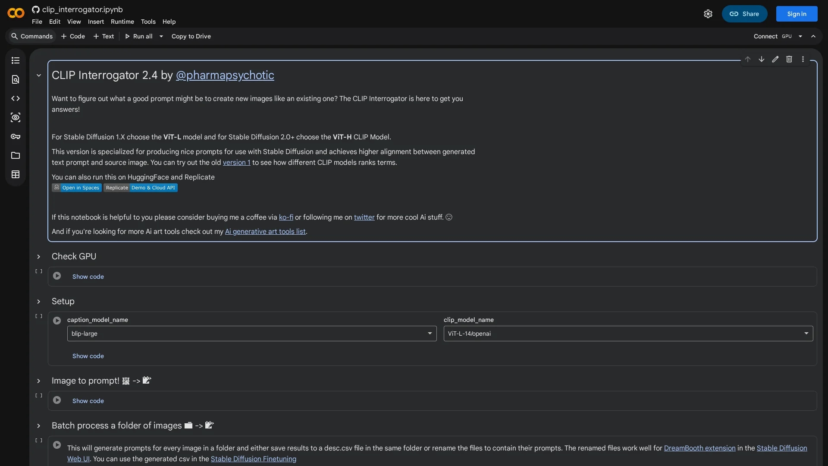Show code for Setup cell
This screenshot has width=828, height=466.
[88, 356]
